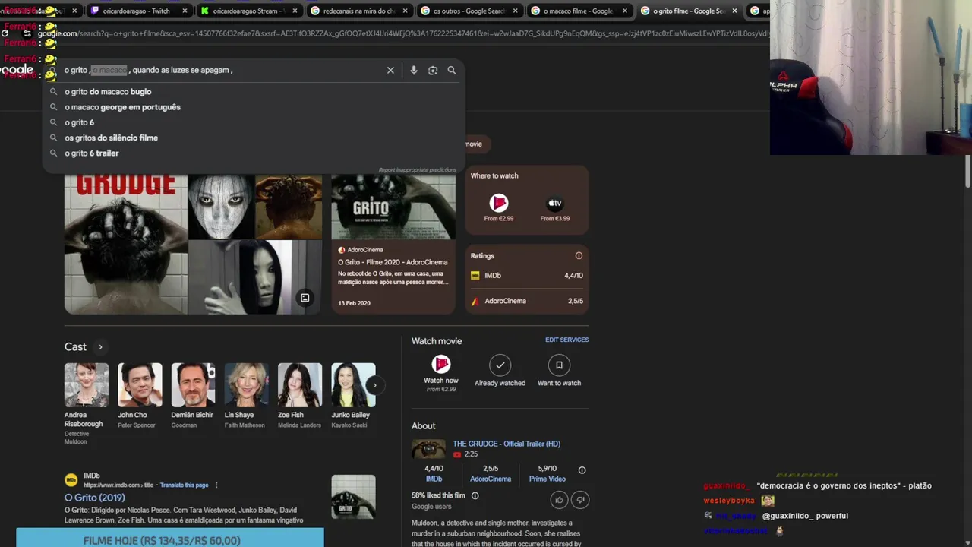Close the oricardoaragao - Twitch tab
972x547 pixels.
click(185, 11)
